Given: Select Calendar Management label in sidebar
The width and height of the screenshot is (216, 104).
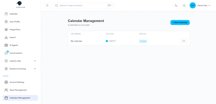Looking at the screenshot, I should [20, 98].
